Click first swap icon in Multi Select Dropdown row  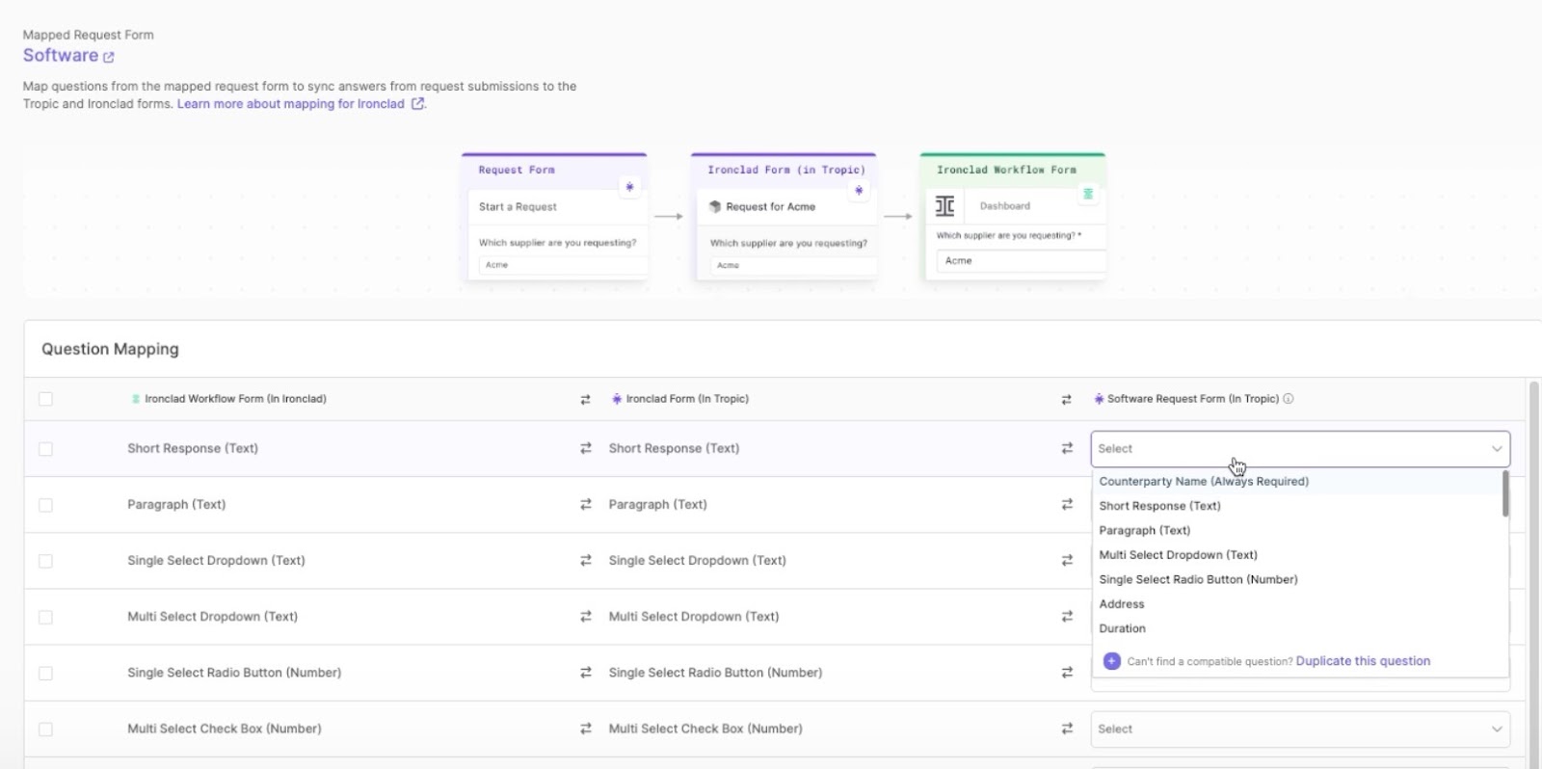coord(585,616)
